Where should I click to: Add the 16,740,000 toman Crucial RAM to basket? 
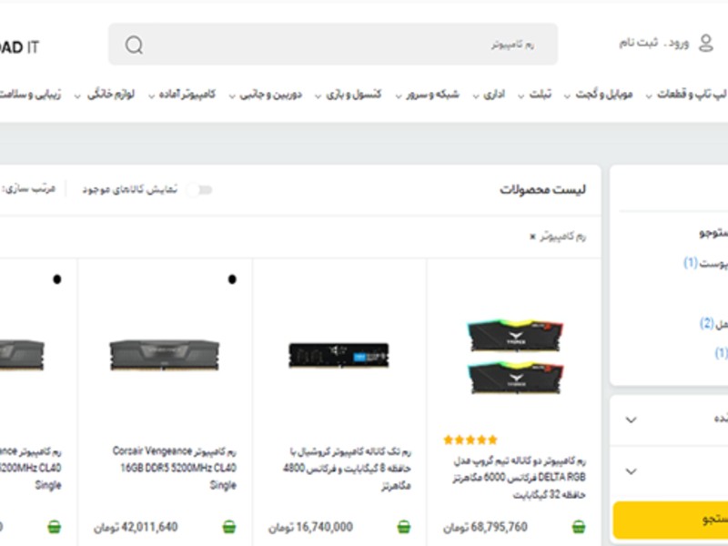click(x=404, y=527)
